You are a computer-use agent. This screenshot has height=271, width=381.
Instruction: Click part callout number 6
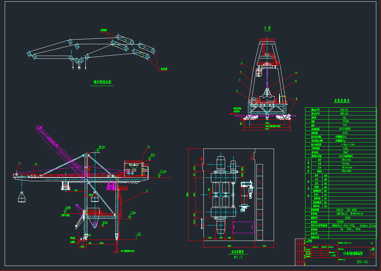point(296,99)
